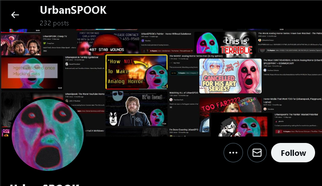The height and width of the screenshot is (186, 322).
Task: Send a direct message via envelope icon
Action: 257,152
